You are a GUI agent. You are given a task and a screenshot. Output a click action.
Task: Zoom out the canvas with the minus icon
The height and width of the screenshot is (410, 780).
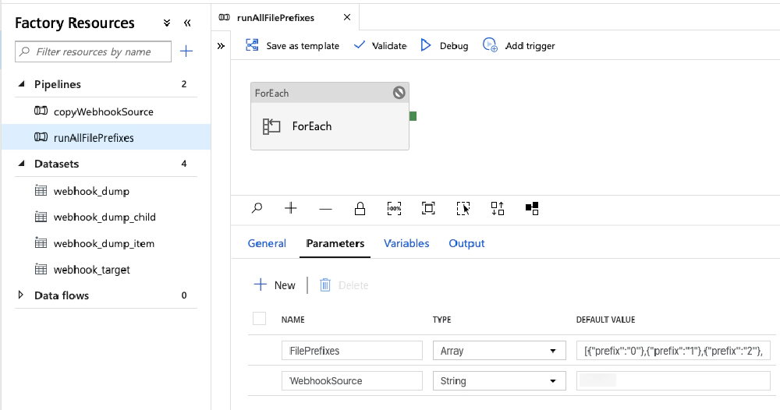pos(325,209)
